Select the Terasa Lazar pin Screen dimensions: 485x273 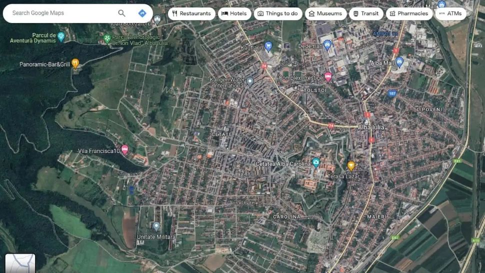point(351,165)
